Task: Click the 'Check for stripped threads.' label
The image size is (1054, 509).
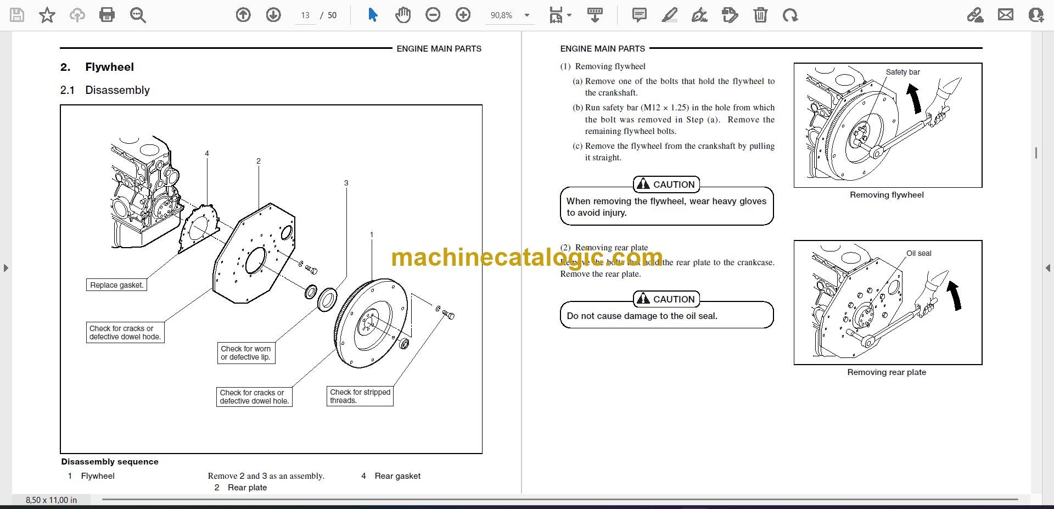Action: point(360,396)
